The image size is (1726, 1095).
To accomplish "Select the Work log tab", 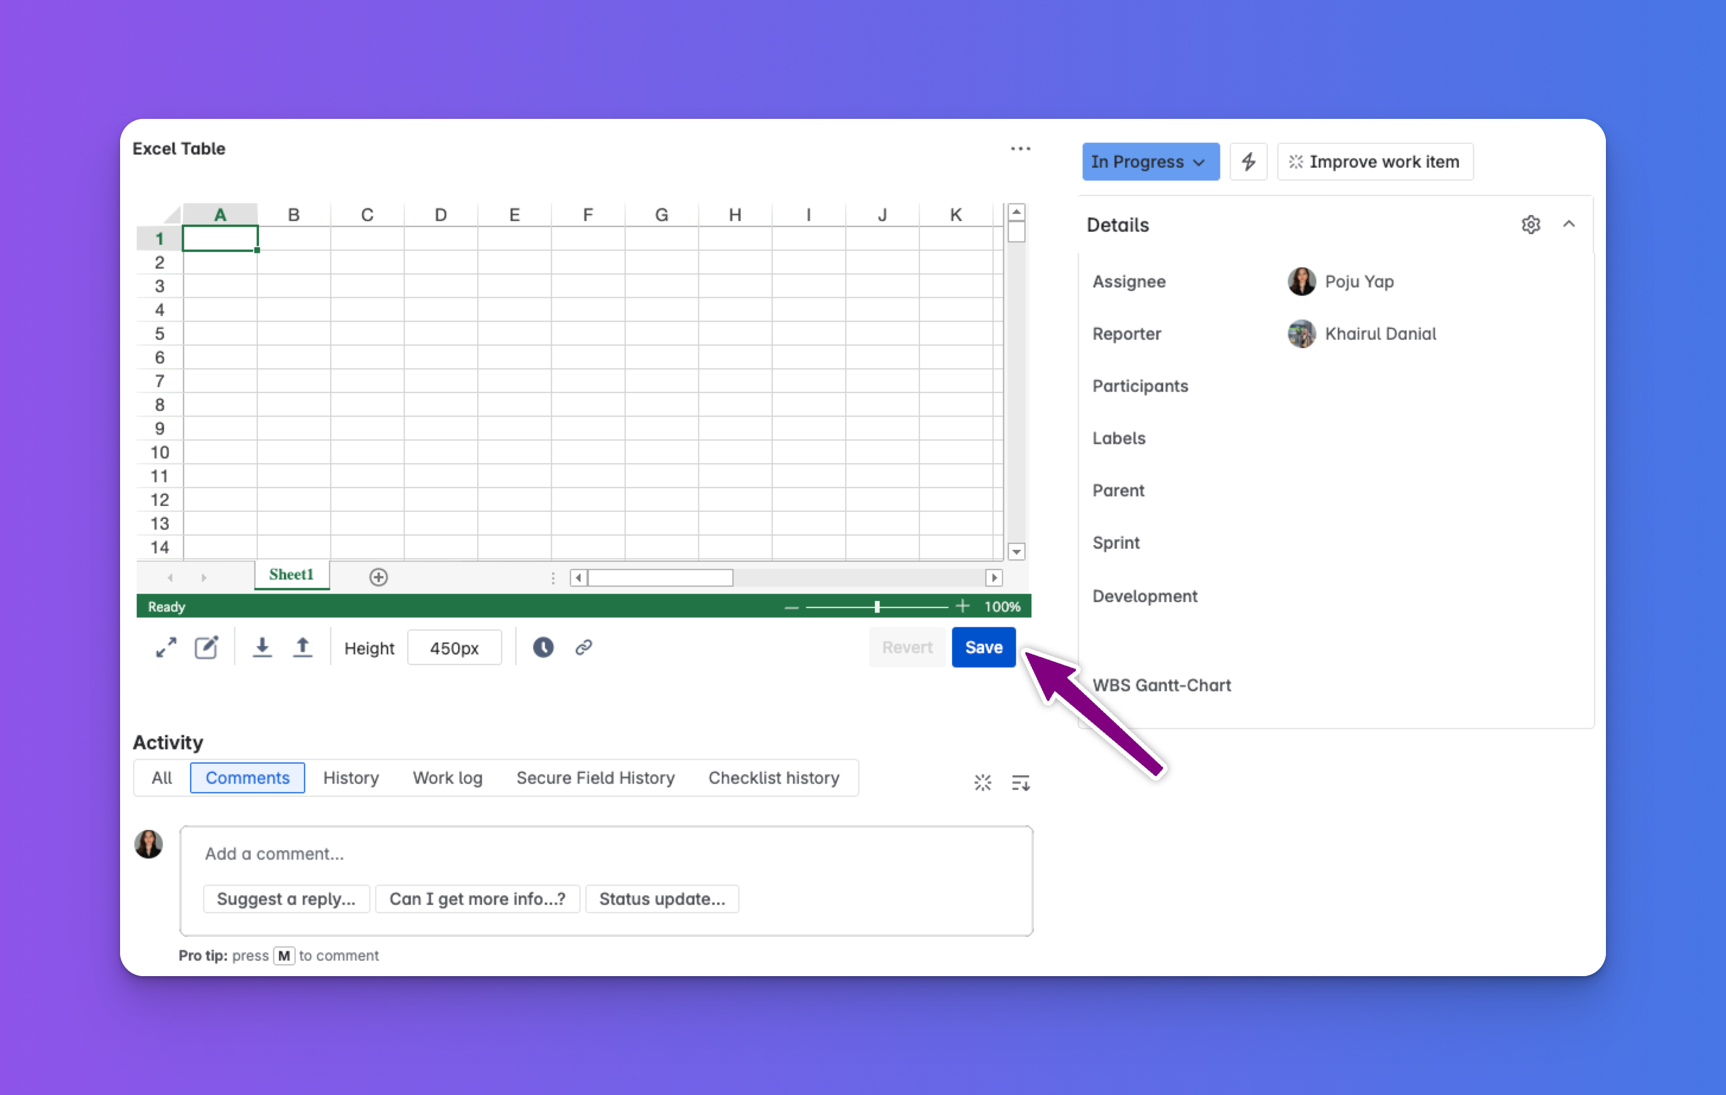I will click(448, 778).
